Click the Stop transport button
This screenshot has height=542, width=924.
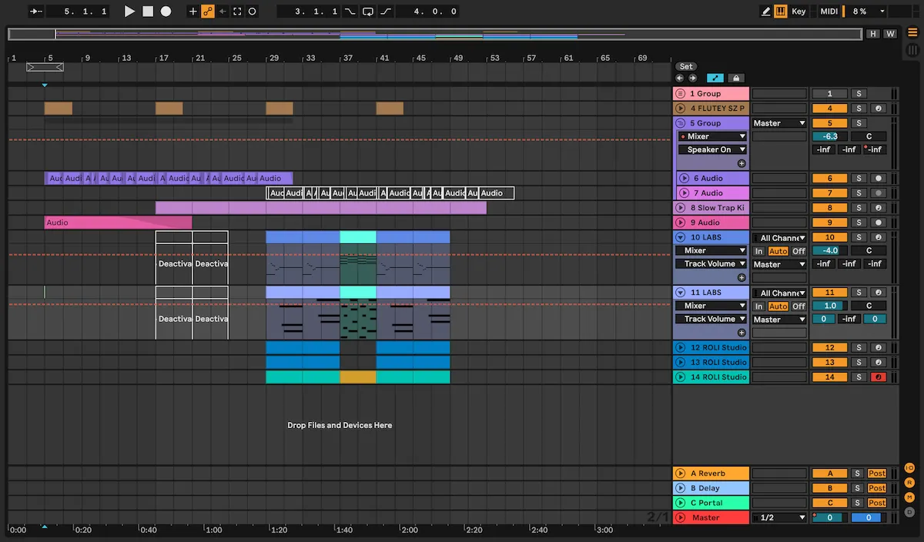point(148,12)
